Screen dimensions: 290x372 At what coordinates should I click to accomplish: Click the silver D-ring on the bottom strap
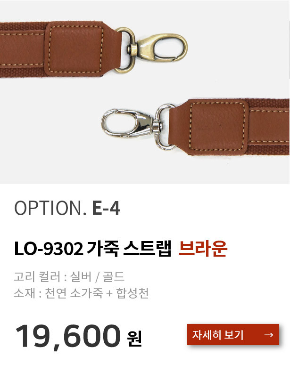click(x=164, y=127)
